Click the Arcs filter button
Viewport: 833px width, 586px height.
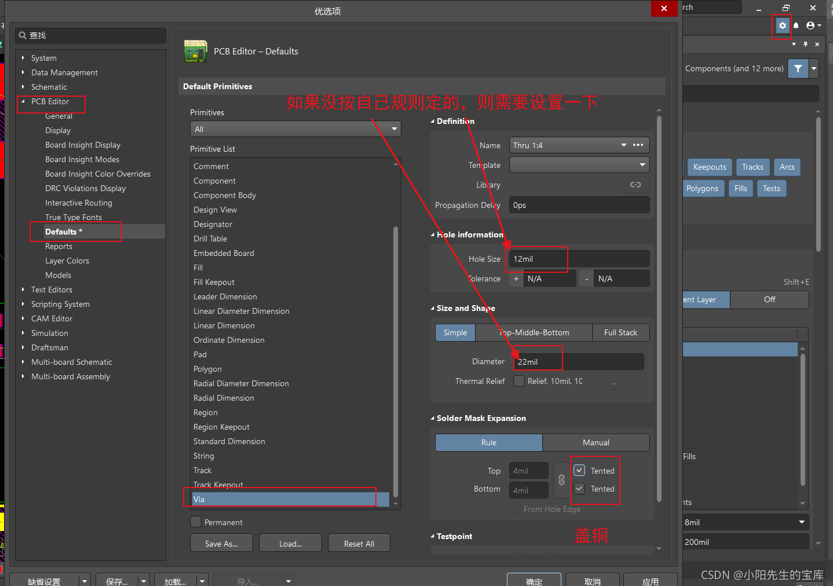pos(787,167)
